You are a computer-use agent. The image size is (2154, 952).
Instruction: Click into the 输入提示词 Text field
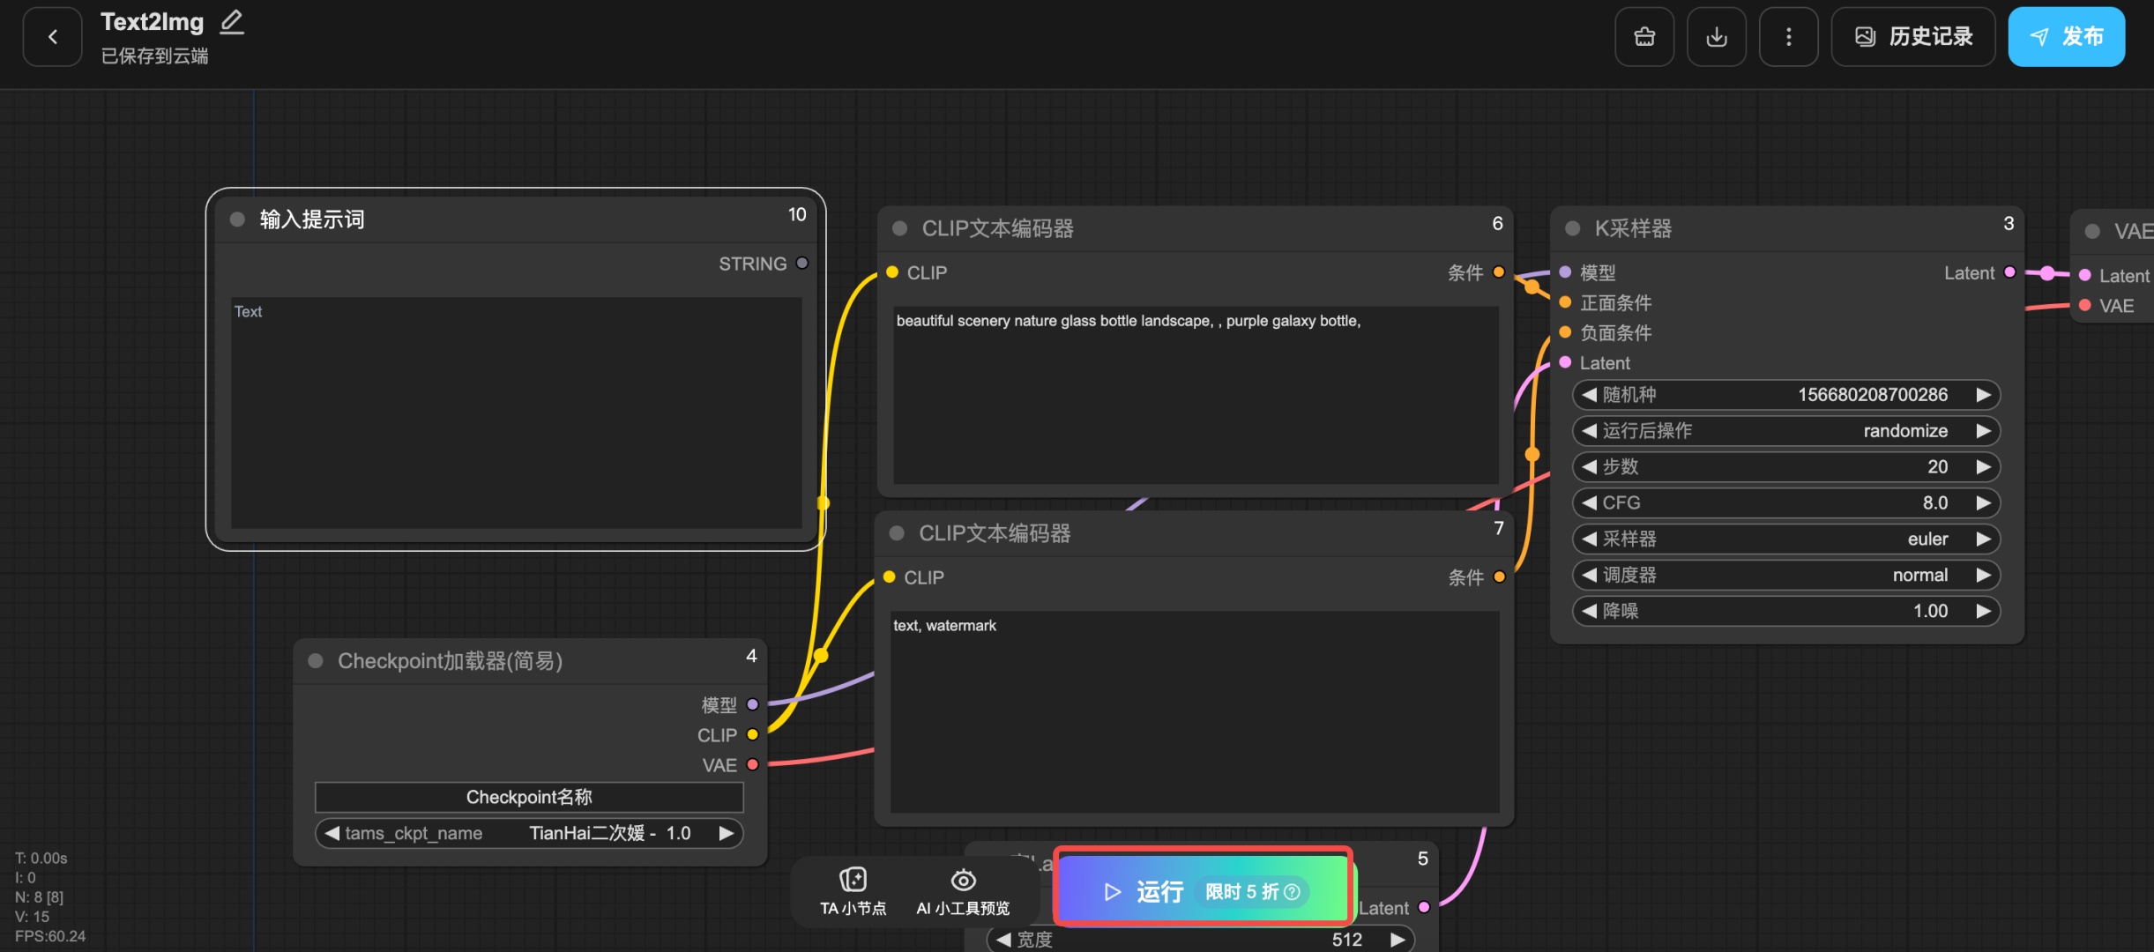[516, 414]
